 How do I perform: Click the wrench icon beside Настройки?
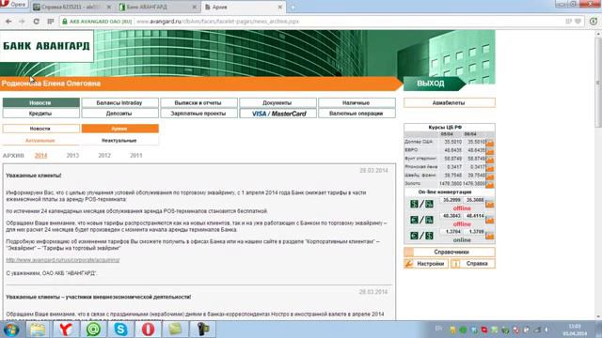click(409, 264)
